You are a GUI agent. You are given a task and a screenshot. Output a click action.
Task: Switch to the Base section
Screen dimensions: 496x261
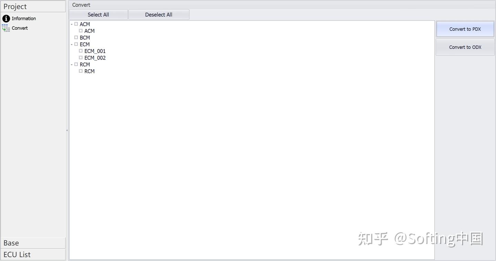click(x=33, y=243)
